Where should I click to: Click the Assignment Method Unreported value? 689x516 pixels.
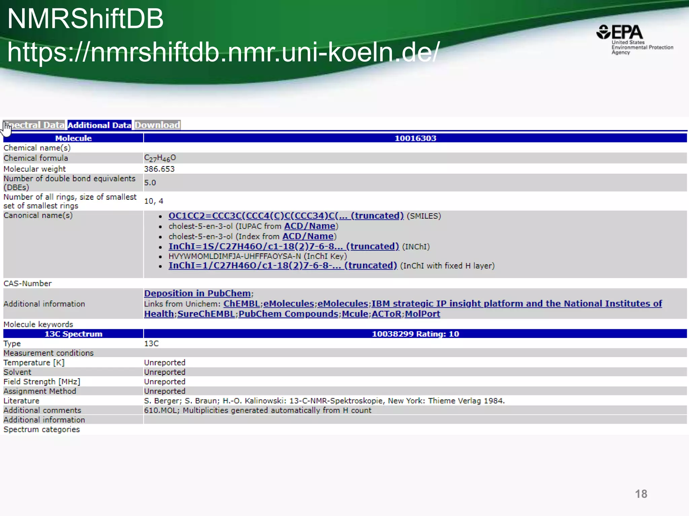click(x=165, y=391)
